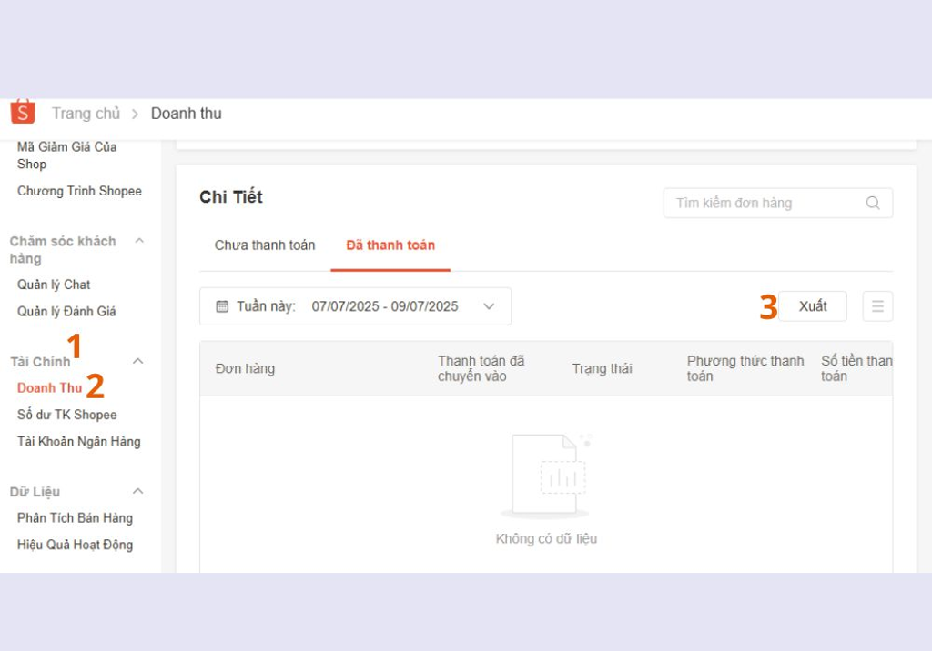
Task: Switch to the Chưa thanh toán tab
Action: click(x=265, y=245)
